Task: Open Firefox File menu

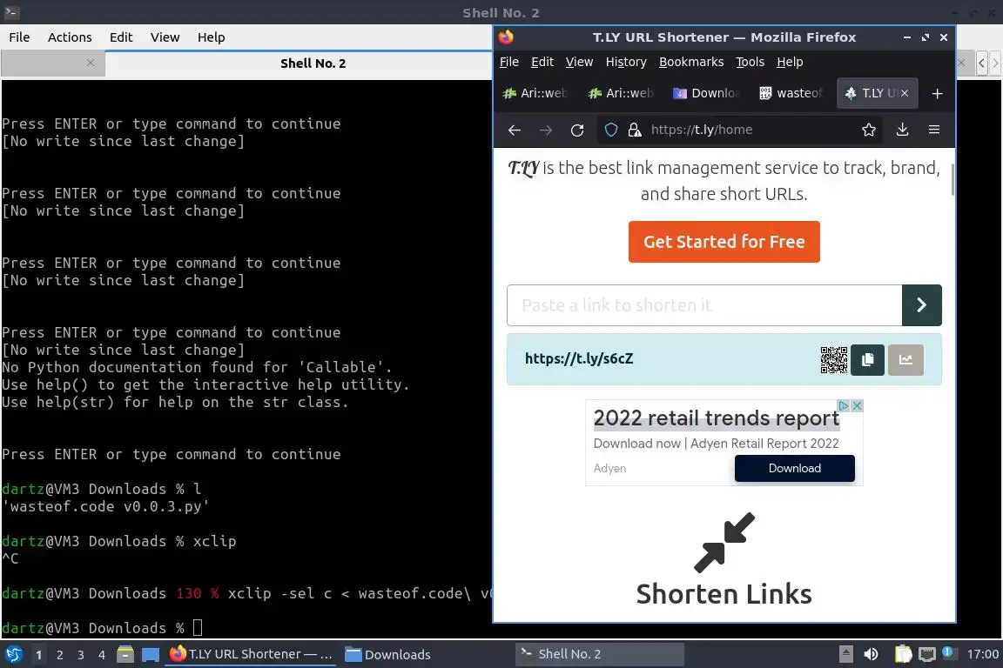Action: [509, 62]
